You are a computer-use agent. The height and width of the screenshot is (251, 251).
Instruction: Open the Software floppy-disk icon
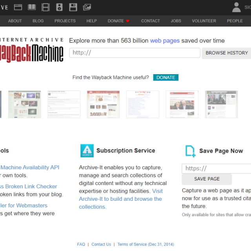point(73,7)
